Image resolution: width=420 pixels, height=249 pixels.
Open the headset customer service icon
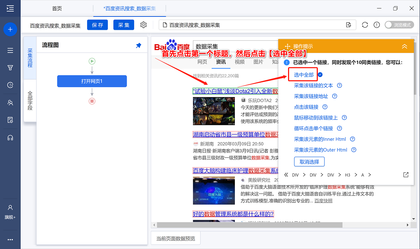pyautogui.click(x=10, y=138)
